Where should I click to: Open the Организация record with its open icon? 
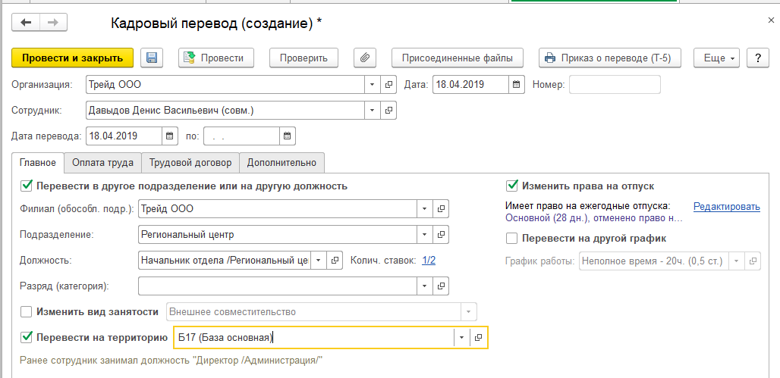tap(389, 84)
